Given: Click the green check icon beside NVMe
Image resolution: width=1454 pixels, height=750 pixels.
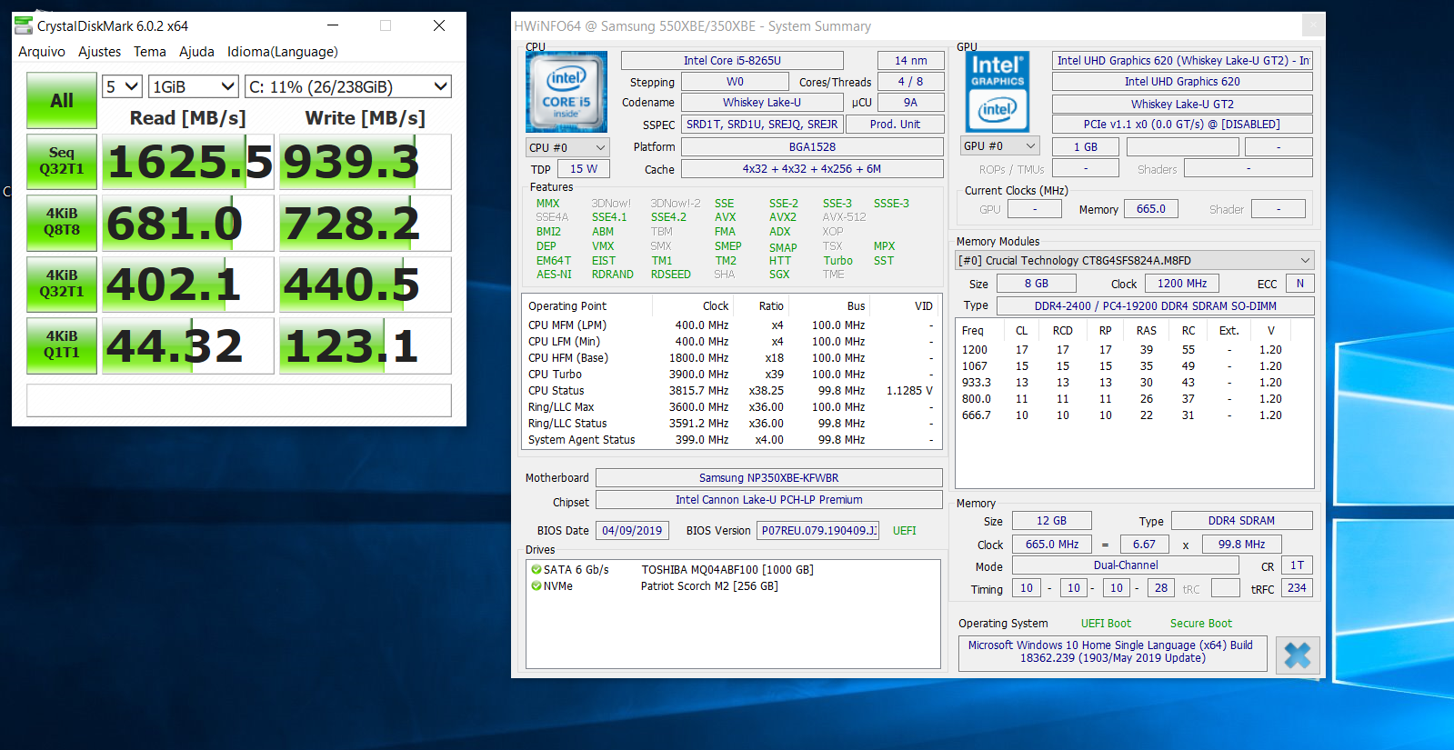Looking at the screenshot, I should tap(536, 586).
